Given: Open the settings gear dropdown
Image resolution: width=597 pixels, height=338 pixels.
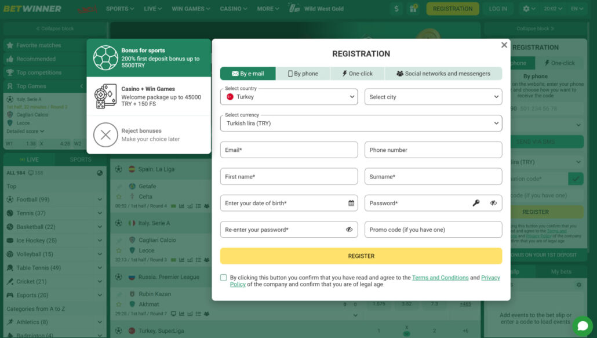Looking at the screenshot, I should [x=529, y=8].
